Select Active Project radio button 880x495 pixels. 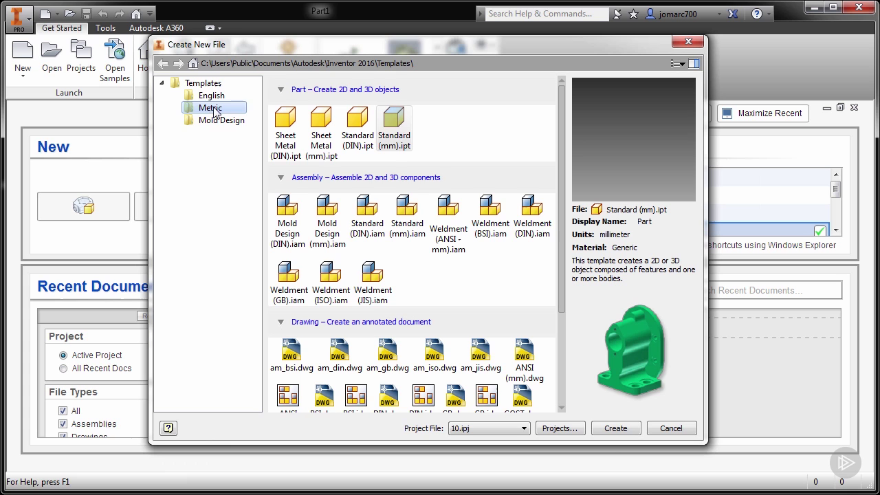(x=63, y=355)
